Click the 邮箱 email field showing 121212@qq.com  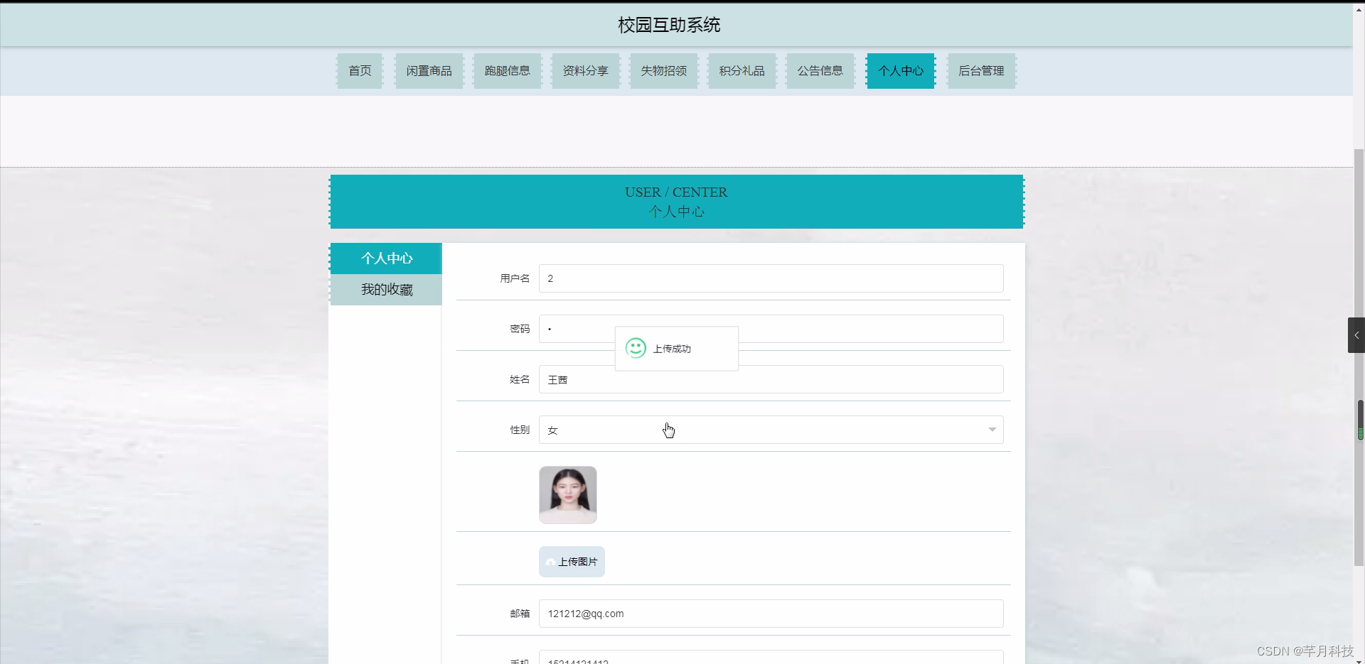[x=770, y=613]
